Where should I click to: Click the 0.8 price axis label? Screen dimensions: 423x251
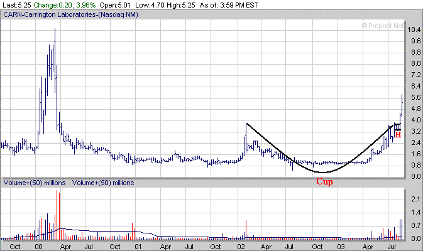pyautogui.click(x=415, y=165)
